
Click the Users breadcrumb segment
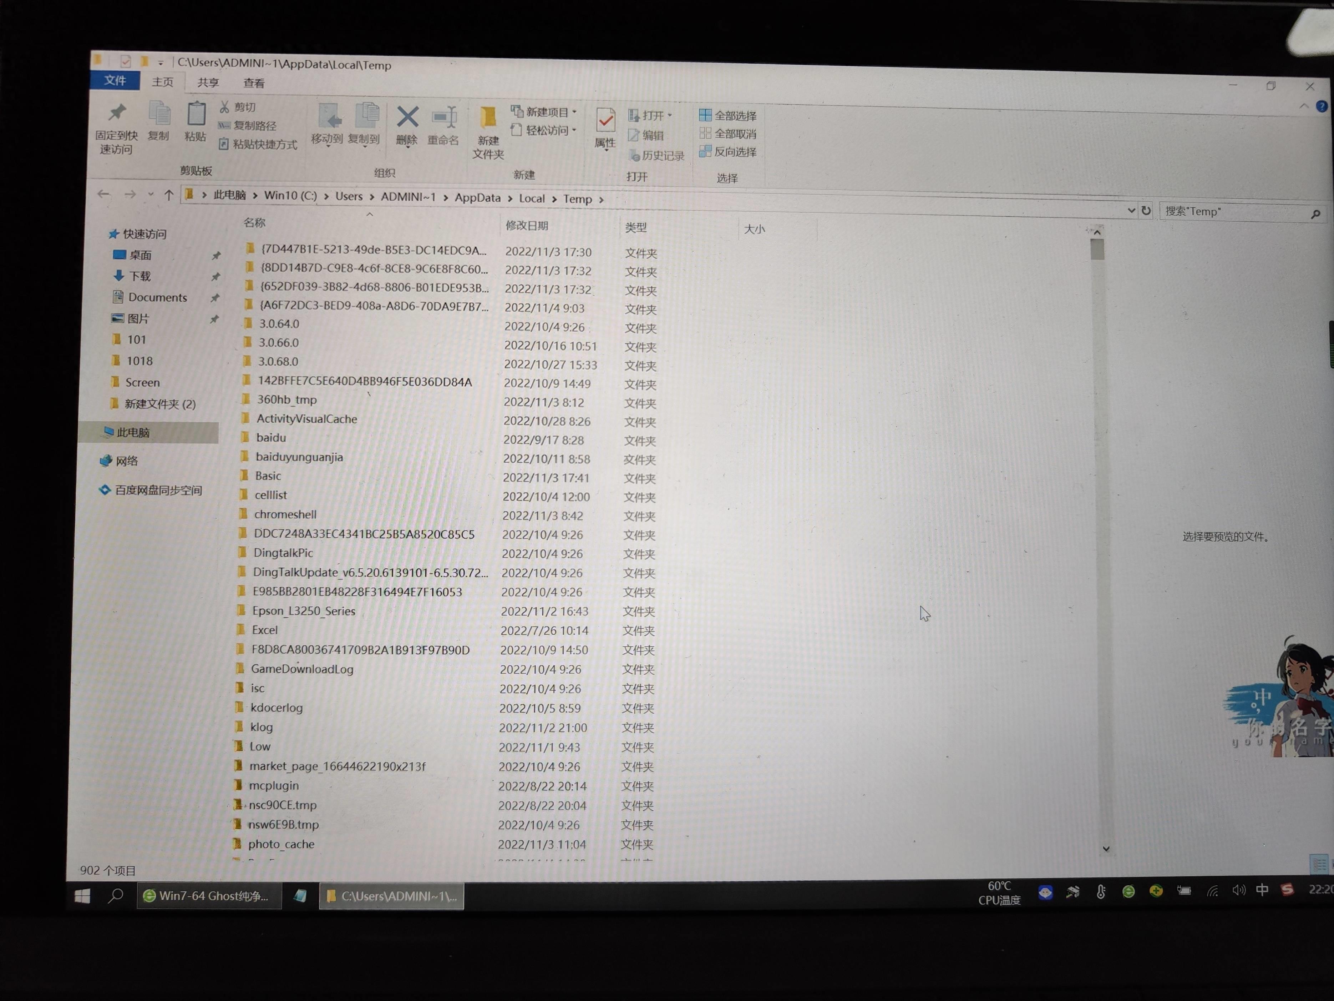pos(349,197)
